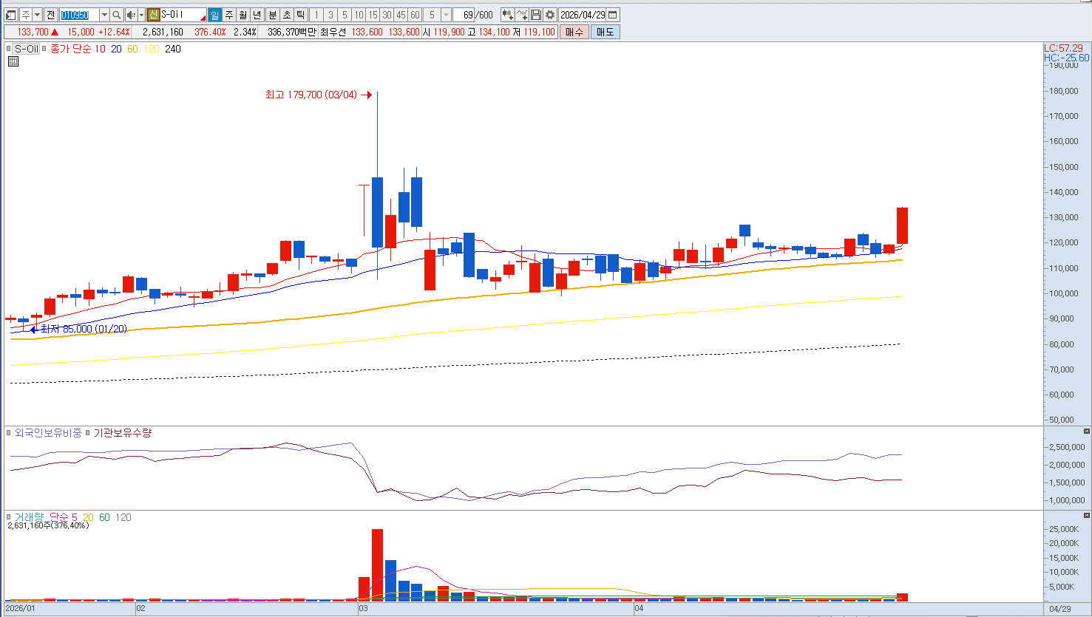Click the 전 button before the stock code
Image resolution: width=1092 pixels, height=617 pixels.
click(50, 15)
